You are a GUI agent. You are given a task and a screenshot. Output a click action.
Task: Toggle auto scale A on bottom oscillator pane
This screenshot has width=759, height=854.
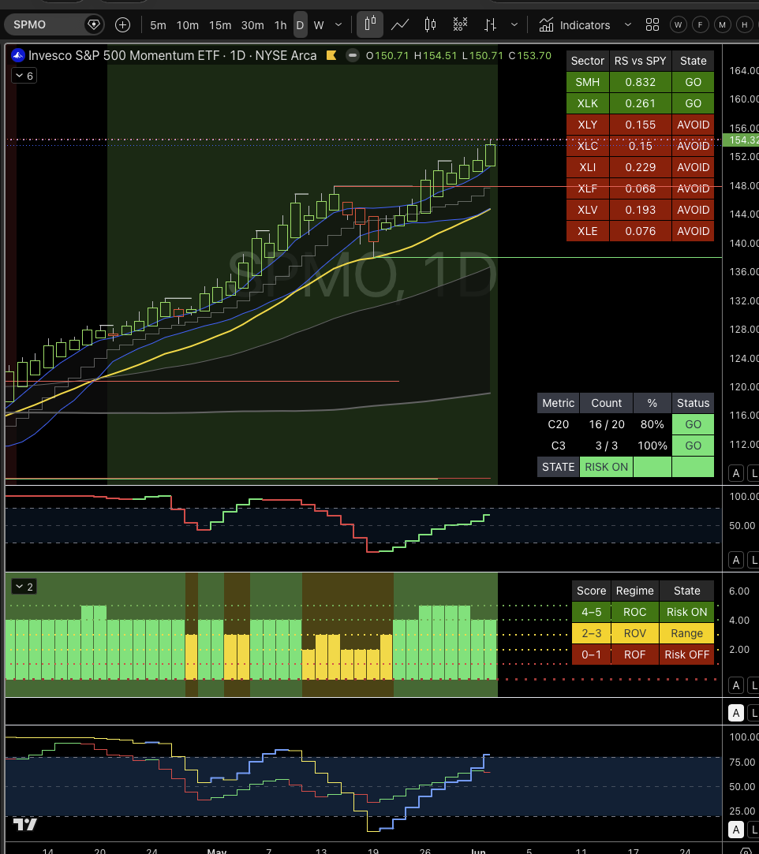click(736, 830)
